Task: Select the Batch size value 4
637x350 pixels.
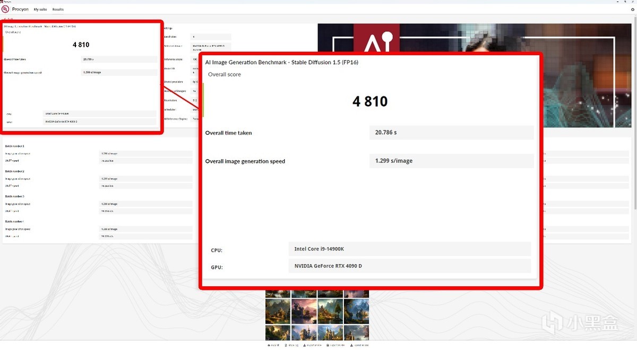Action: tap(211, 37)
